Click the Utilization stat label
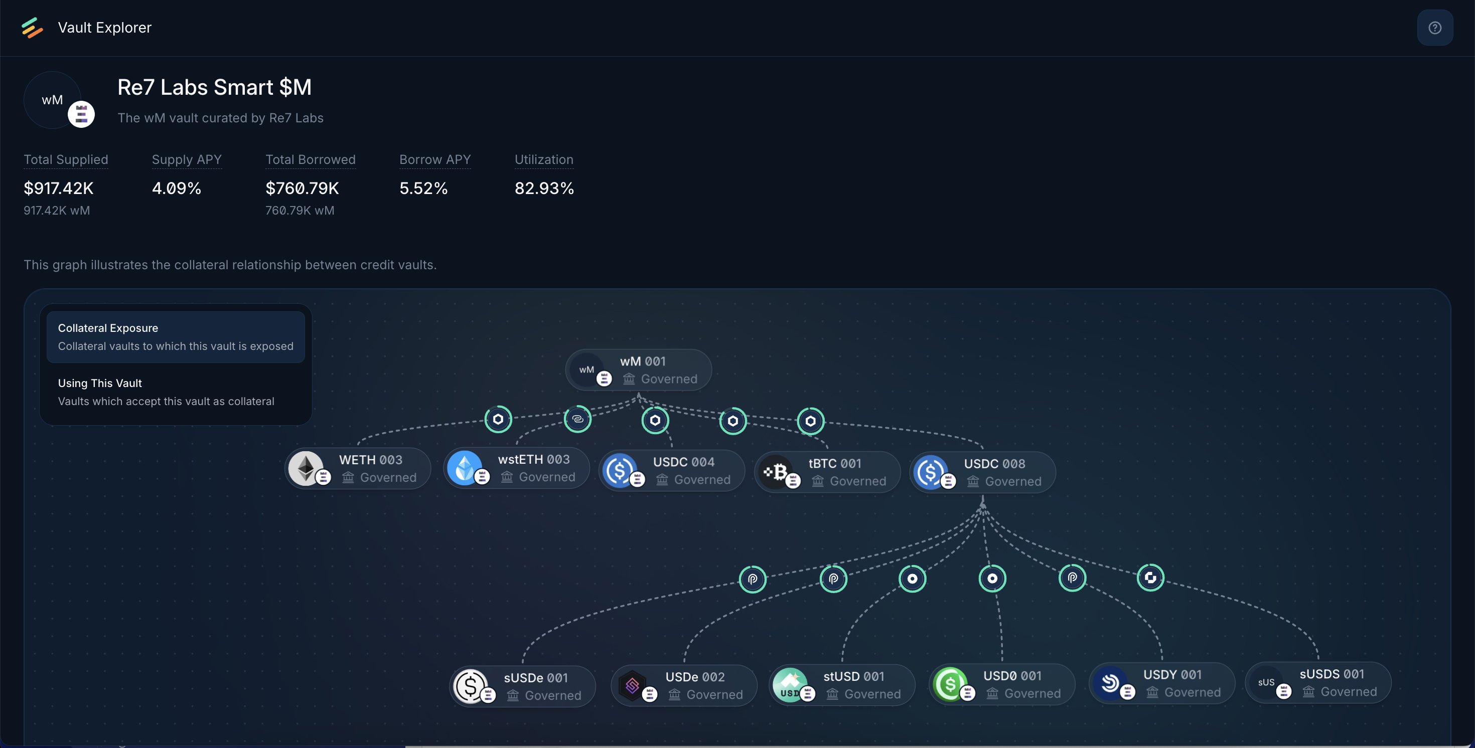Viewport: 1475px width, 748px height. pyautogui.click(x=543, y=159)
